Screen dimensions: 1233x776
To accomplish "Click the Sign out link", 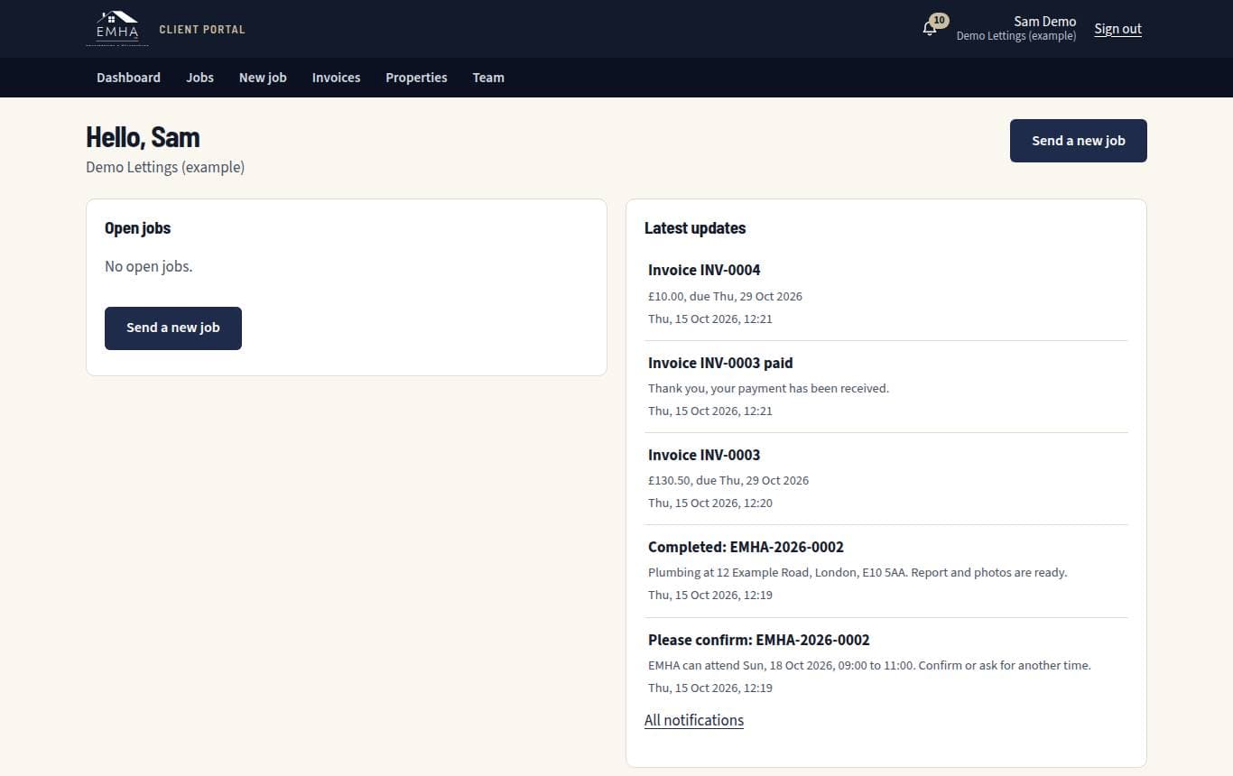I will (x=1117, y=29).
